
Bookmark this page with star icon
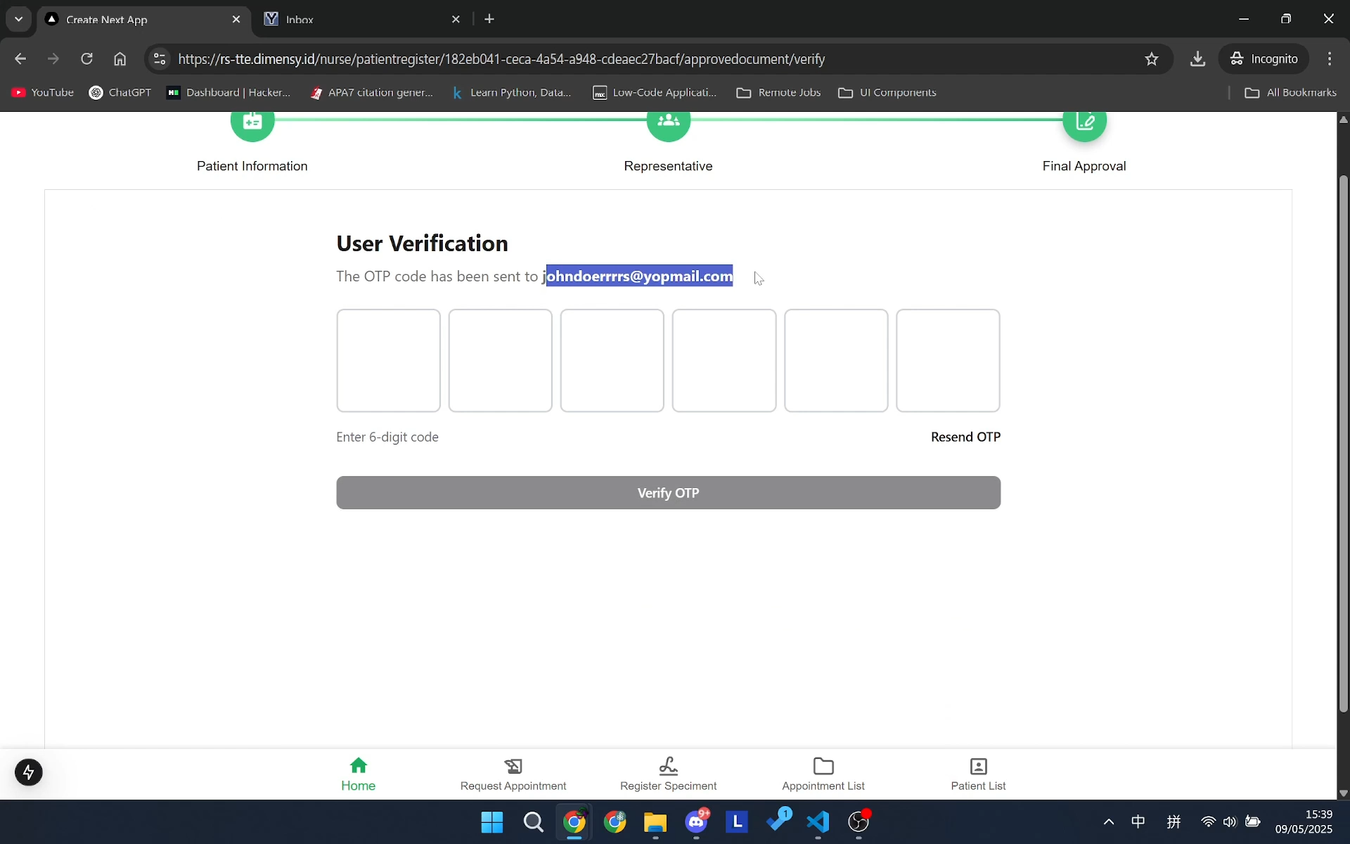pos(1152,59)
